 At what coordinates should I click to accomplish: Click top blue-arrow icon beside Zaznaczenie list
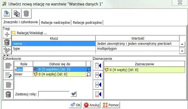point(98,66)
